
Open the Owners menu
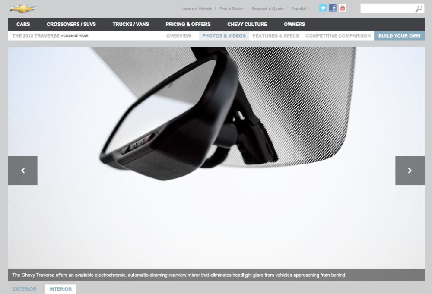[294, 24]
